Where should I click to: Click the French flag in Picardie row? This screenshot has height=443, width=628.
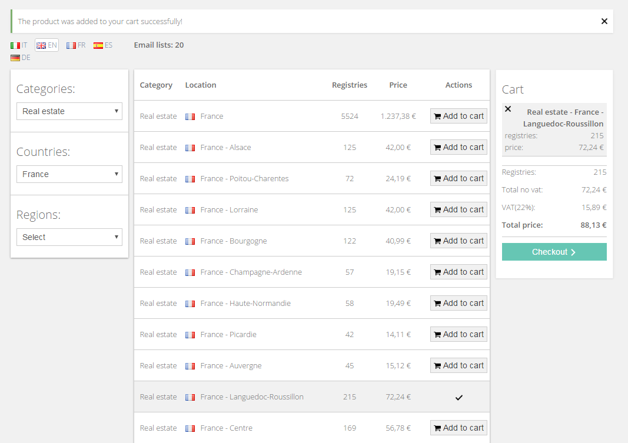(x=190, y=335)
